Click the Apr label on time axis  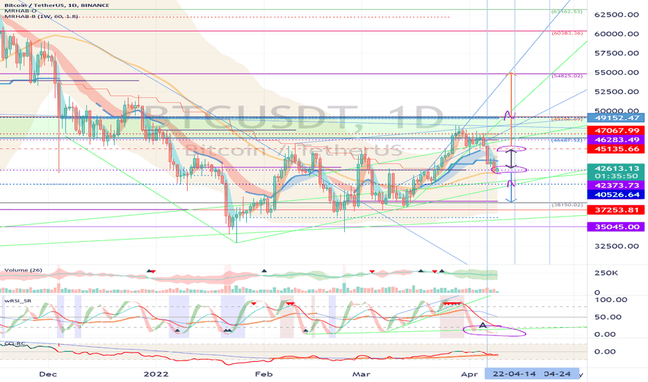[469, 374]
